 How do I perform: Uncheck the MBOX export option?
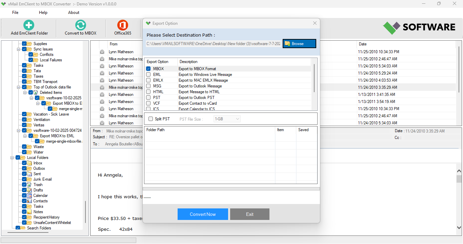pyautogui.click(x=148, y=69)
